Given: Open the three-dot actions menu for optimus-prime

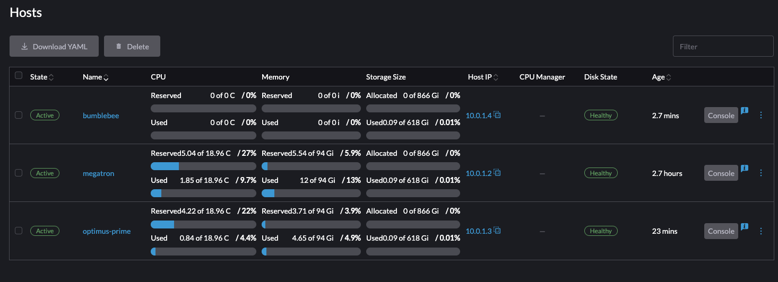Looking at the screenshot, I should click(761, 231).
